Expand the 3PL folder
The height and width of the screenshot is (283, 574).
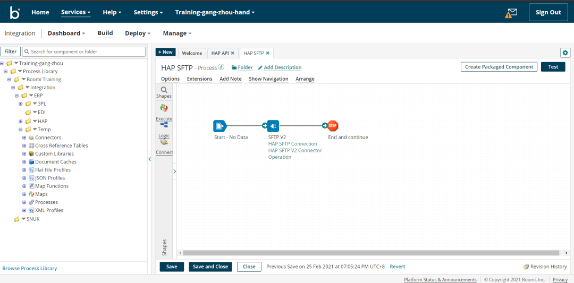[x=21, y=104]
